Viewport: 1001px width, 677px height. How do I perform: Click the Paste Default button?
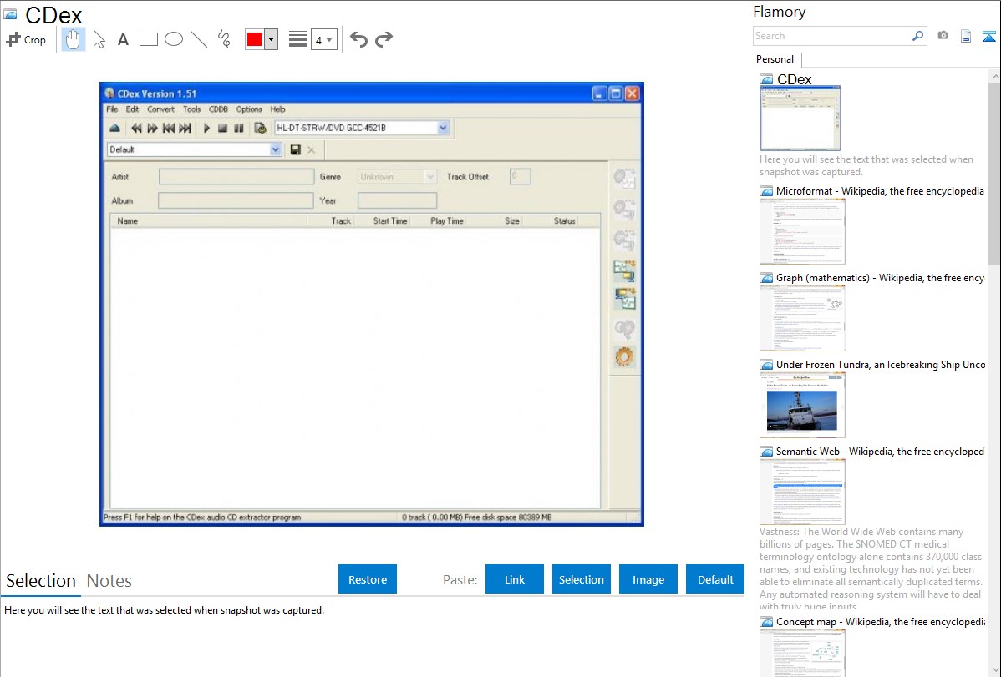715,579
